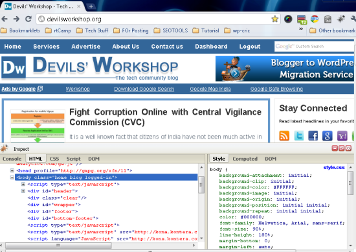Open the style.css source link
This screenshot has height=252, width=356.
tap(334, 168)
